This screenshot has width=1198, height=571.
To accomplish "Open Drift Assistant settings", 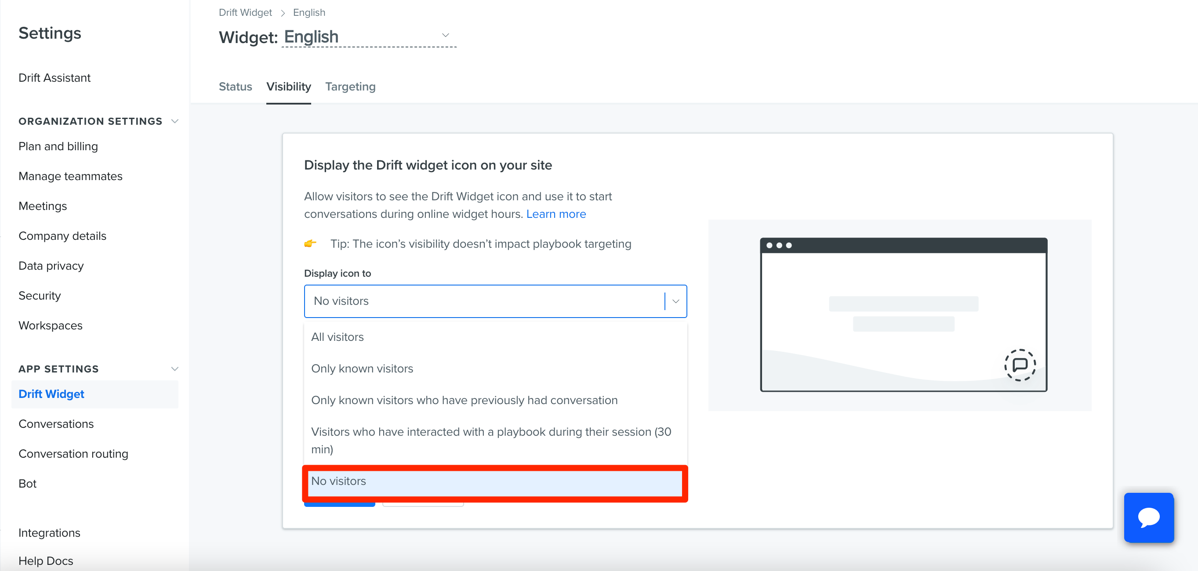I will (54, 78).
